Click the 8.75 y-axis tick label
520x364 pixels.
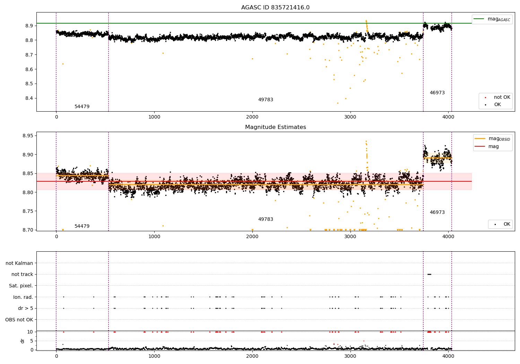(x=27, y=211)
